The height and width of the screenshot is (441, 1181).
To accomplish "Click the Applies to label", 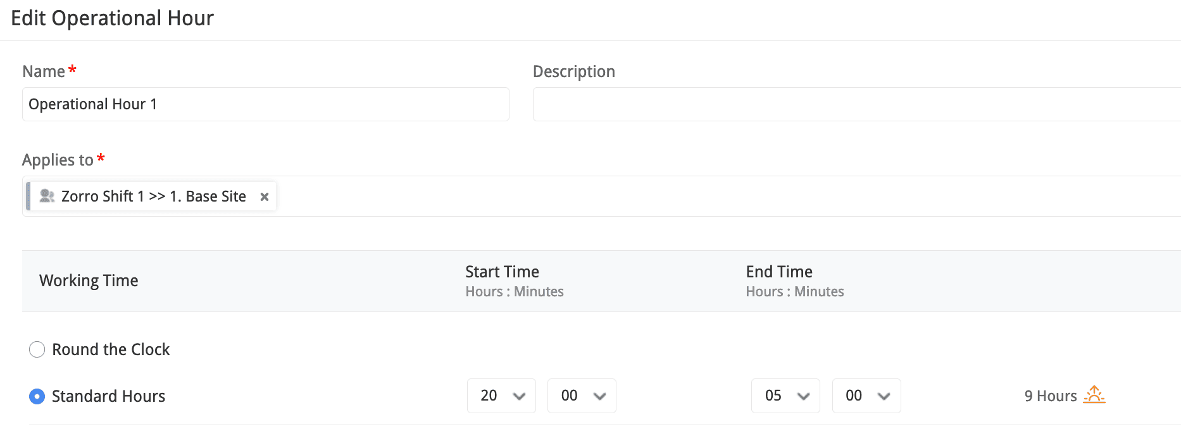I will pyautogui.click(x=58, y=160).
